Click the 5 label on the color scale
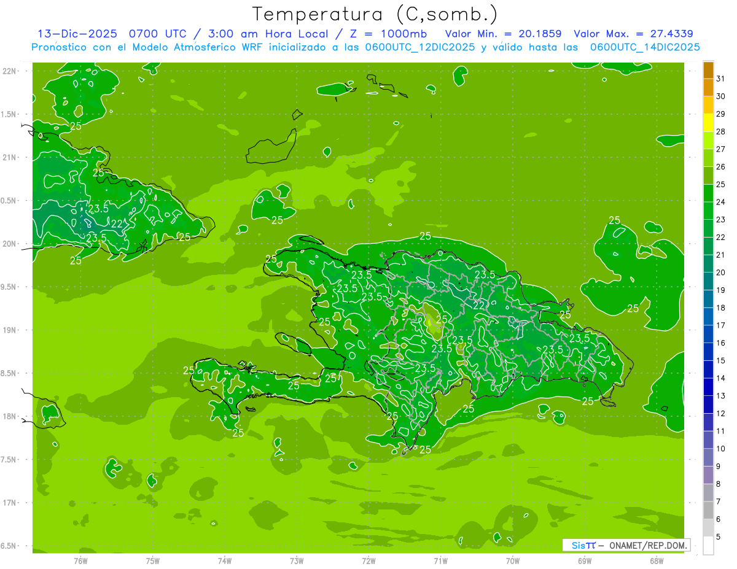This screenshot has height=569, width=737. click(x=718, y=537)
